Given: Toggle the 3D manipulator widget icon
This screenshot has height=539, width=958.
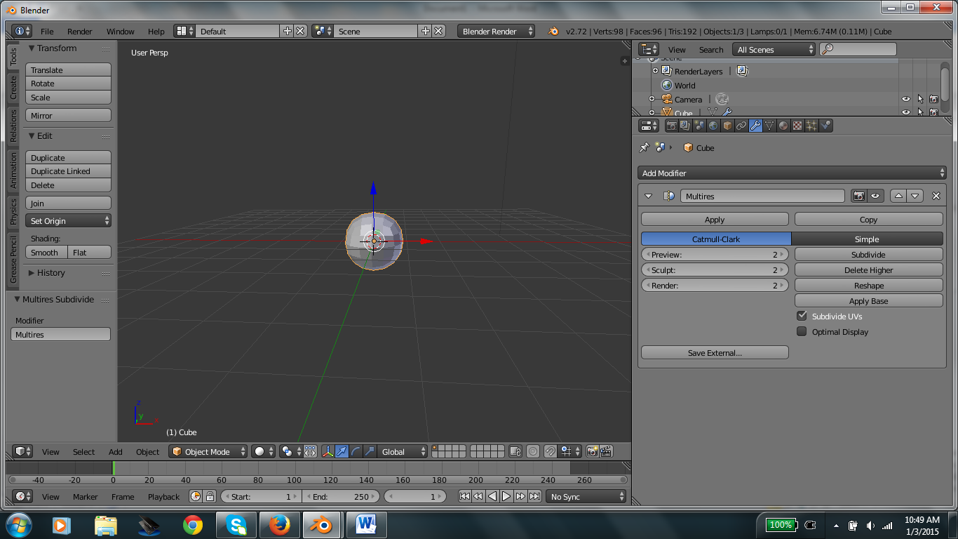Looking at the screenshot, I should click(x=328, y=452).
